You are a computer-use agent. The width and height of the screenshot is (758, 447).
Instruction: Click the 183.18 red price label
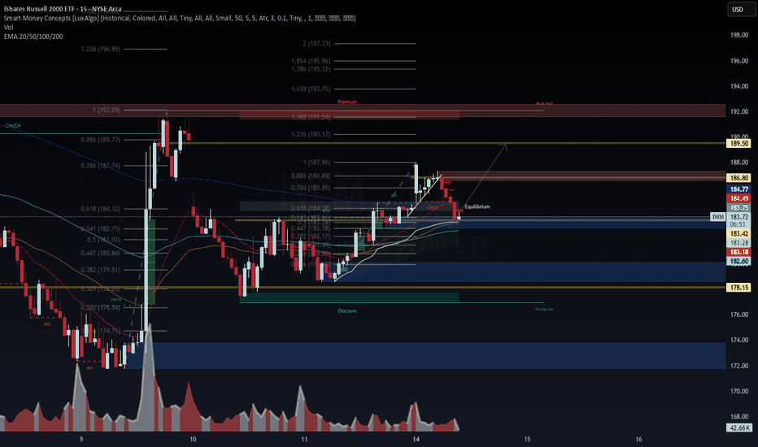pos(739,252)
